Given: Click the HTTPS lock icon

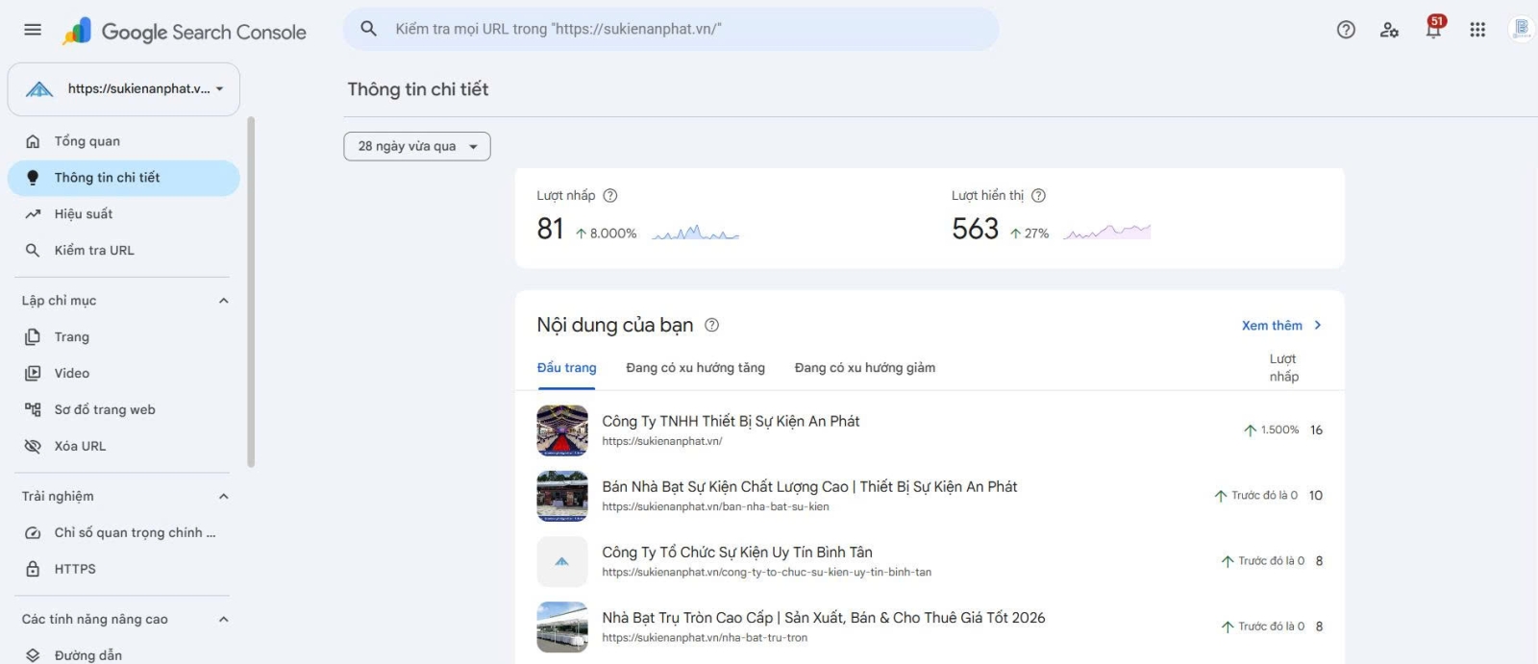Looking at the screenshot, I should coord(33,570).
